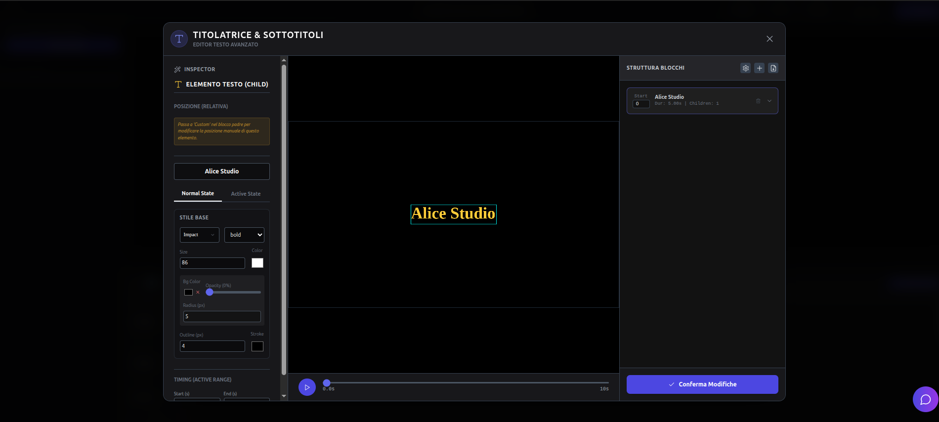Screen dimensions: 939x422
Task: Open the Impact font family dropdown
Action: [199, 235]
